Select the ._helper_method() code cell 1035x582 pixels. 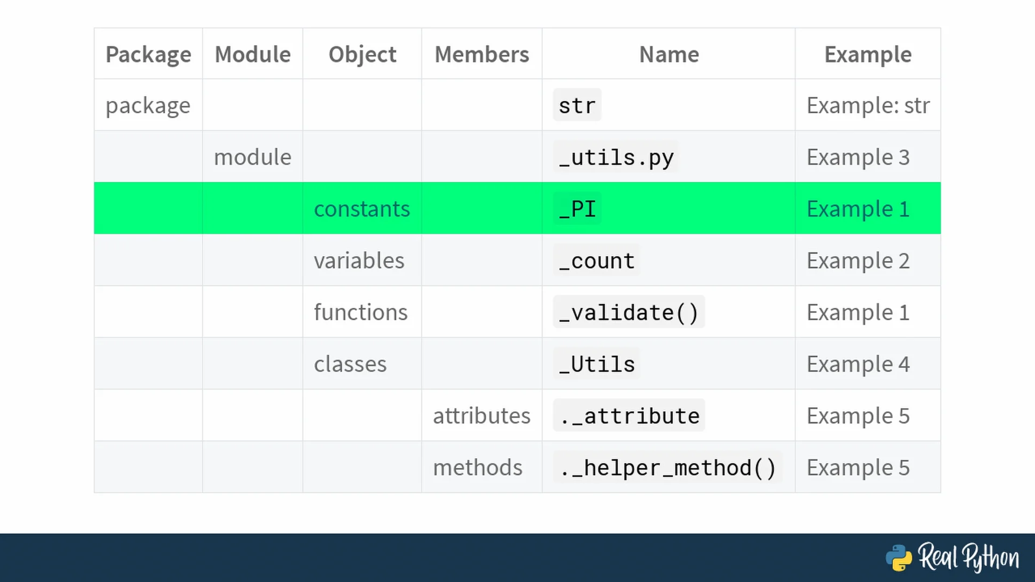pos(667,468)
